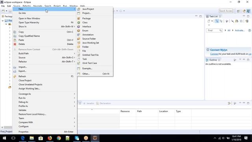Expand the Team submenu
This screenshot has width=252, height=142.
click(44, 118)
